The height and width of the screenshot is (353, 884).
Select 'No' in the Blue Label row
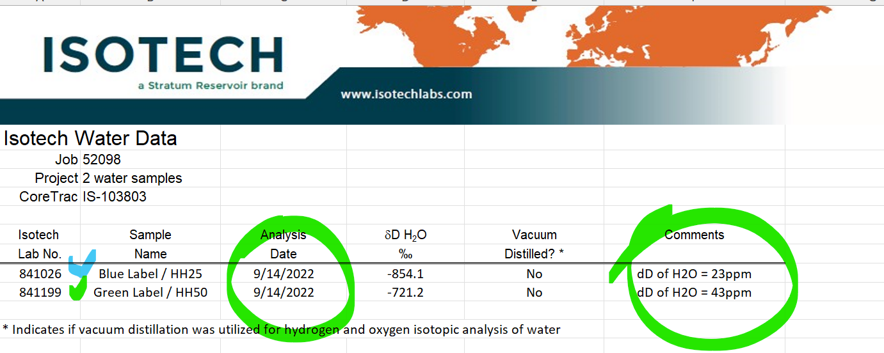tap(534, 274)
